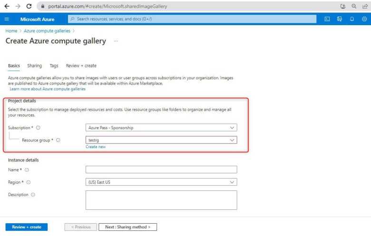This screenshot has height=236, width=371.
Task: Click the lock icon in address bar
Action: [x=43, y=6]
